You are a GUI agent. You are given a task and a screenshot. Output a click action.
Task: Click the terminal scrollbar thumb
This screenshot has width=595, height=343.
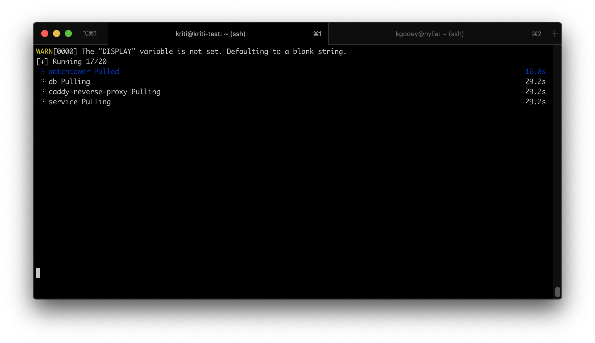click(557, 292)
